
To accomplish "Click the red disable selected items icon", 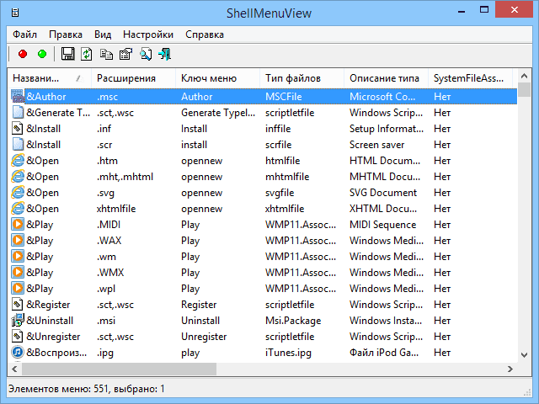I will 23,54.
